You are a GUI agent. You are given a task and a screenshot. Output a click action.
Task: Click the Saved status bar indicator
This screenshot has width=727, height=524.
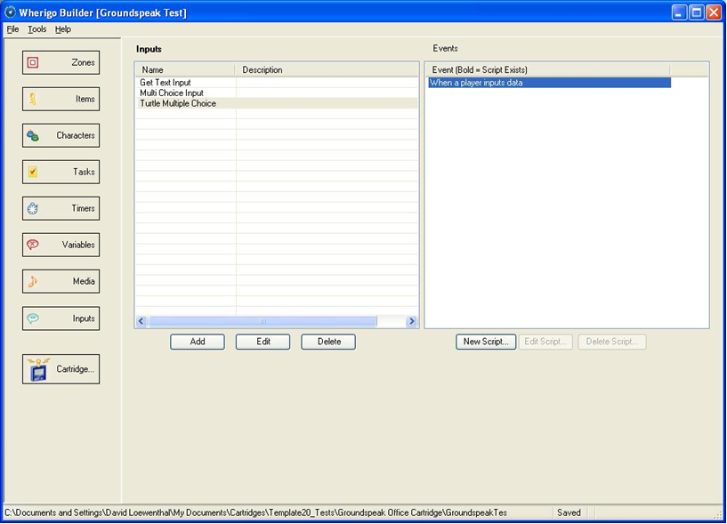[x=569, y=512]
